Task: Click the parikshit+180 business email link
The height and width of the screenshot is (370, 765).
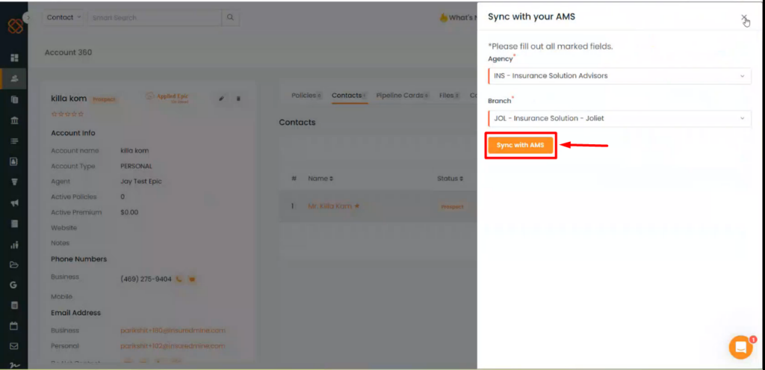Action: [x=173, y=330]
